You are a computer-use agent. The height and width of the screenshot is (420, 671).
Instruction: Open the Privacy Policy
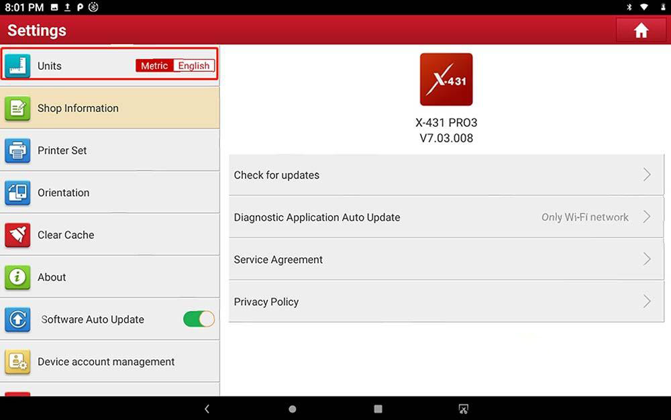[x=446, y=302]
